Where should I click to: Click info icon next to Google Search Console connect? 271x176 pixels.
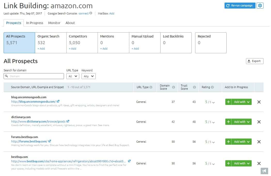(x=91, y=13)
